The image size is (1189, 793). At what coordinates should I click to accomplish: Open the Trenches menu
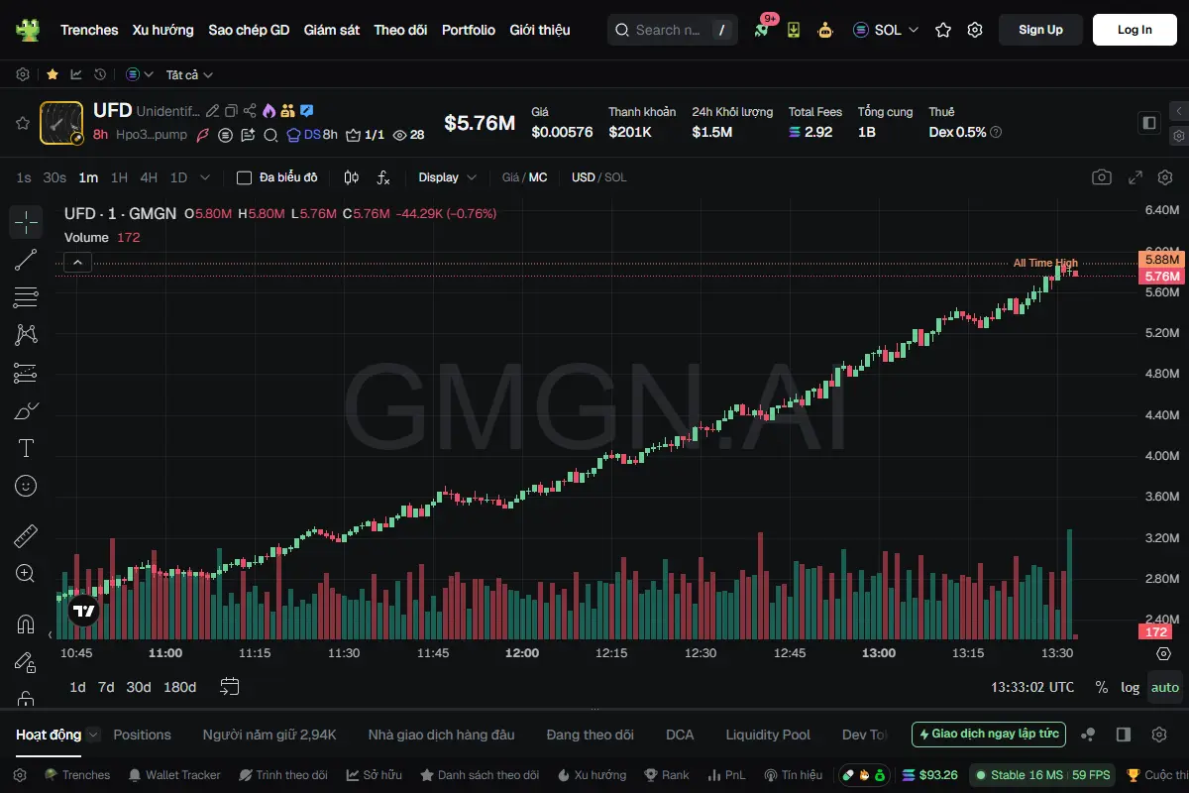(89, 30)
